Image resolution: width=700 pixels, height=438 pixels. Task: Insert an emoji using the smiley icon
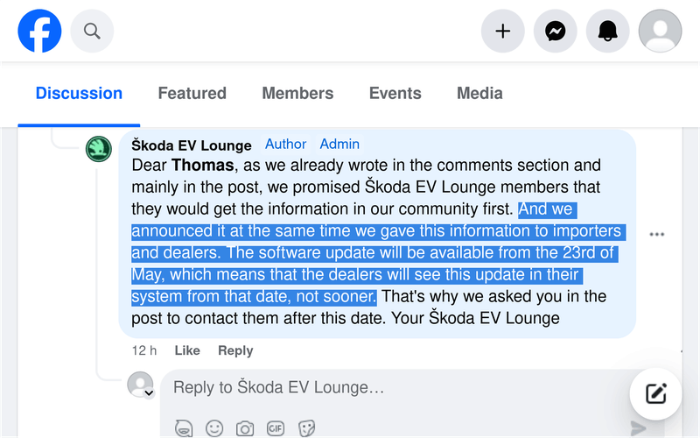coord(214,428)
